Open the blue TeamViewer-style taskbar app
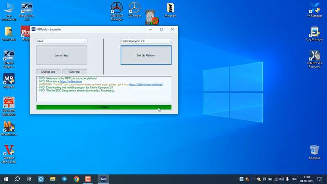The image size is (327, 184). 41,179
